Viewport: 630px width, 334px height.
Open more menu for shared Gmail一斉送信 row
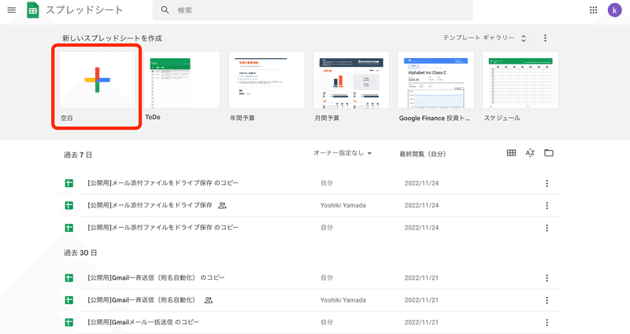click(547, 300)
